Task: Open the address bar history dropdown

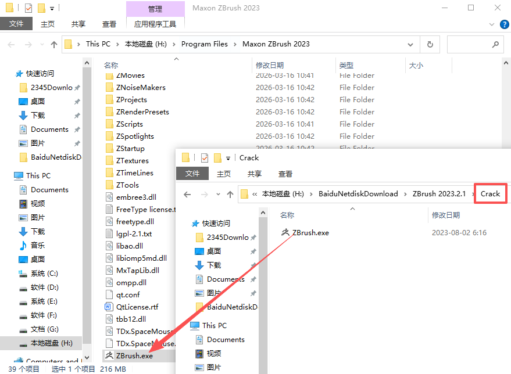Action: pyautogui.click(x=410, y=45)
